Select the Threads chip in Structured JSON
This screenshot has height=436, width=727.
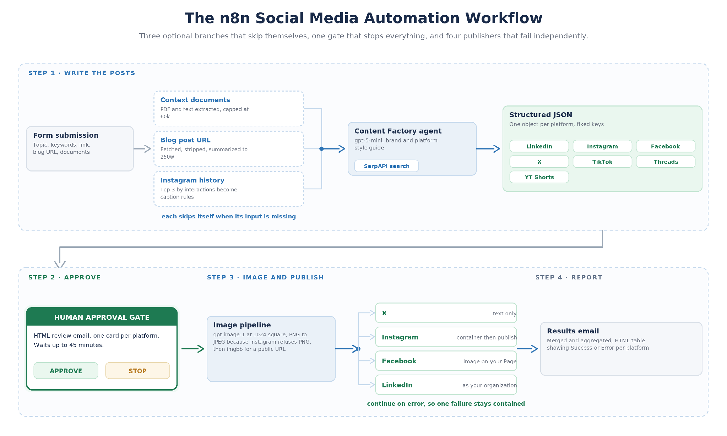[666, 162]
